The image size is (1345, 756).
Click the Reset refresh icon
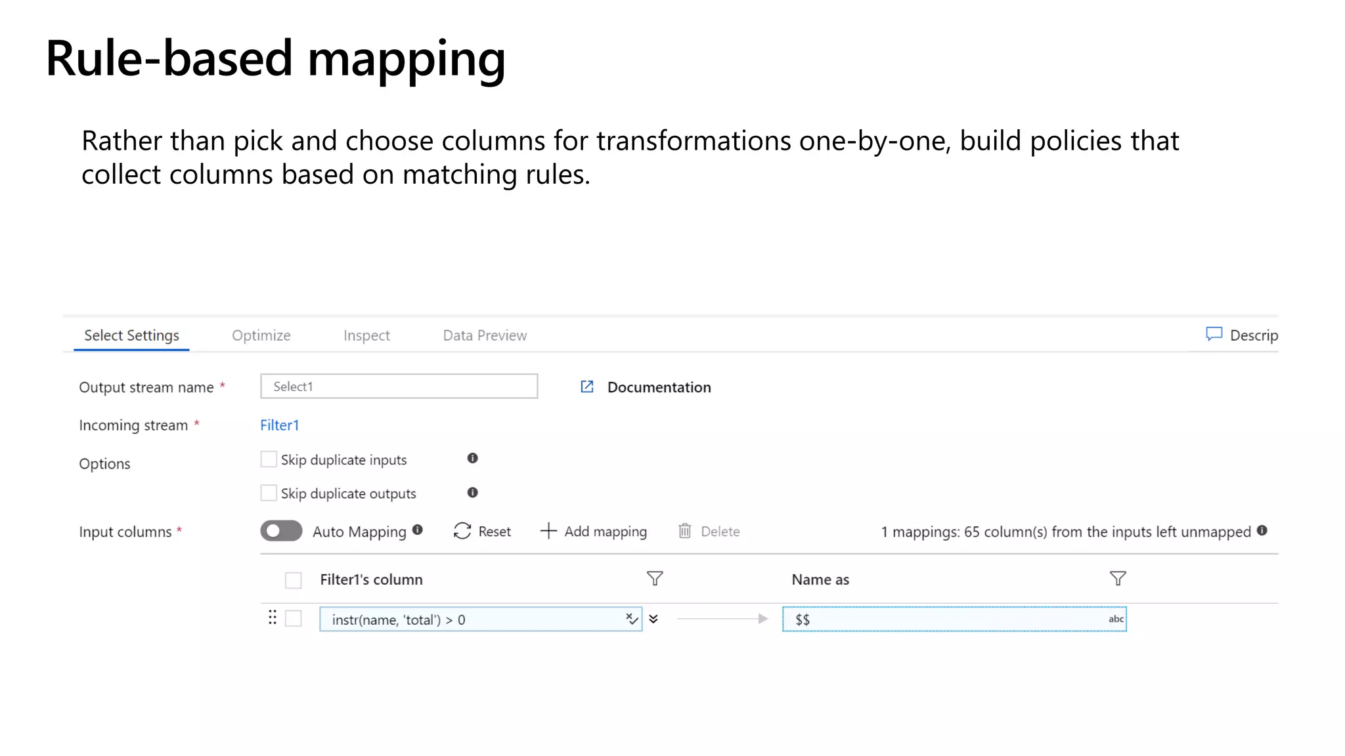tap(462, 531)
